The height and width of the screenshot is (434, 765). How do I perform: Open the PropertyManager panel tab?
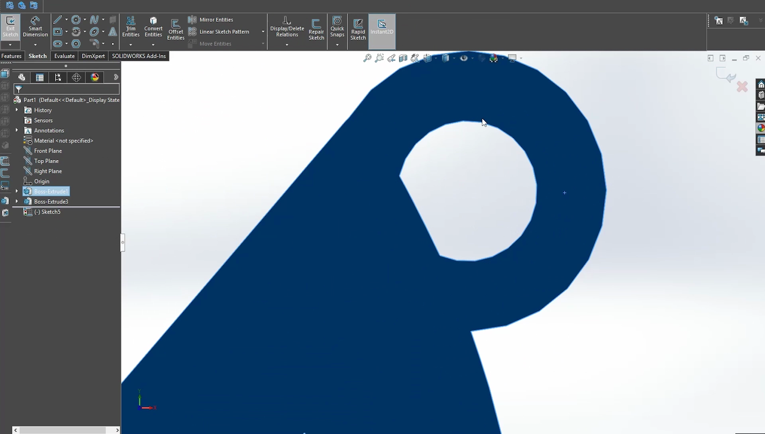[x=40, y=77]
